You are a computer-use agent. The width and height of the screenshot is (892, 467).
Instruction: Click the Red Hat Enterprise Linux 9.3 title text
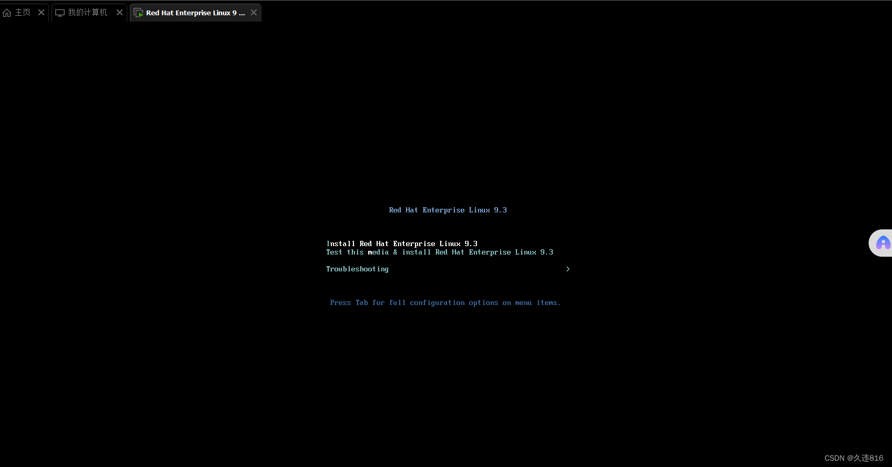coord(448,210)
